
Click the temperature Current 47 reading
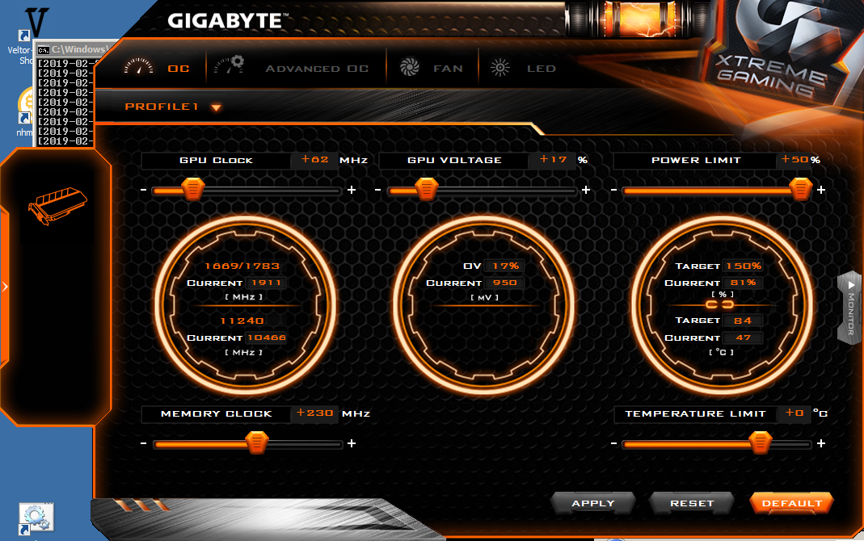tap(743, 338)
